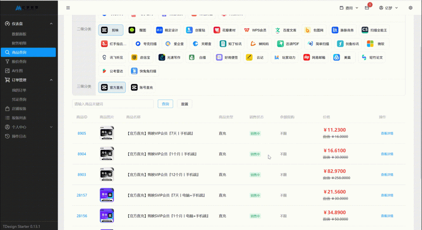This screenshot has height=230, width=422.
Task: Collapse the 订单管理 sidebar group
Action: [28, 80]
